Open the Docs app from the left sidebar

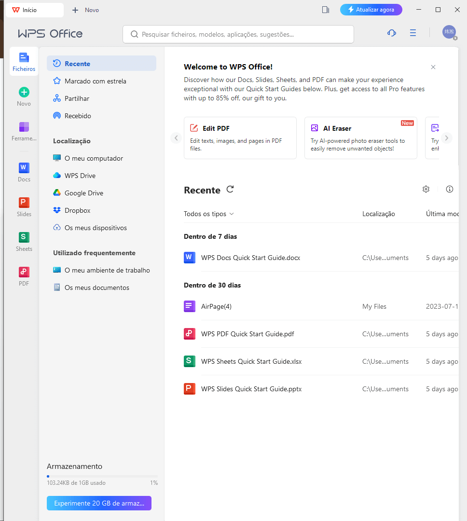(x=24, y=172)
